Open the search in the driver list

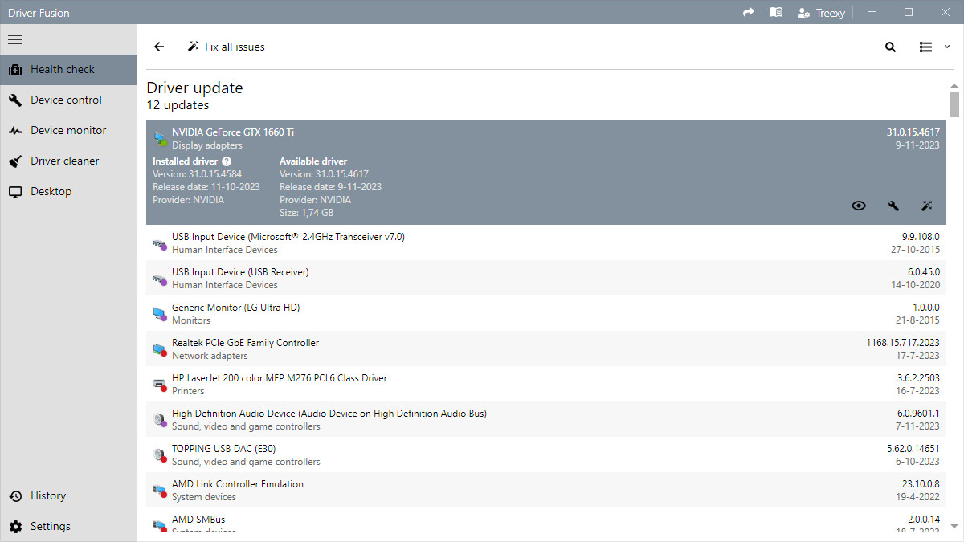[x=890, y=47]
